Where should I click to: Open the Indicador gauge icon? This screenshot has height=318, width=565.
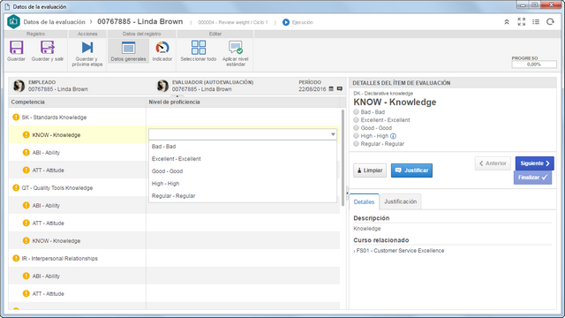click(162, 48)
